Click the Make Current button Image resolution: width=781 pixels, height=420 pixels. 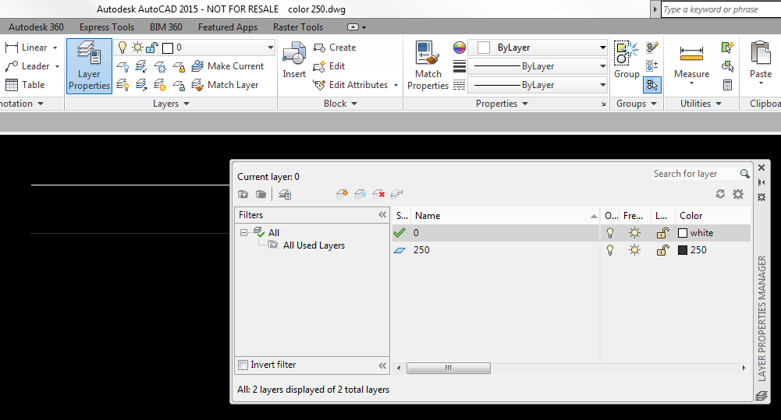coord(228,66)
